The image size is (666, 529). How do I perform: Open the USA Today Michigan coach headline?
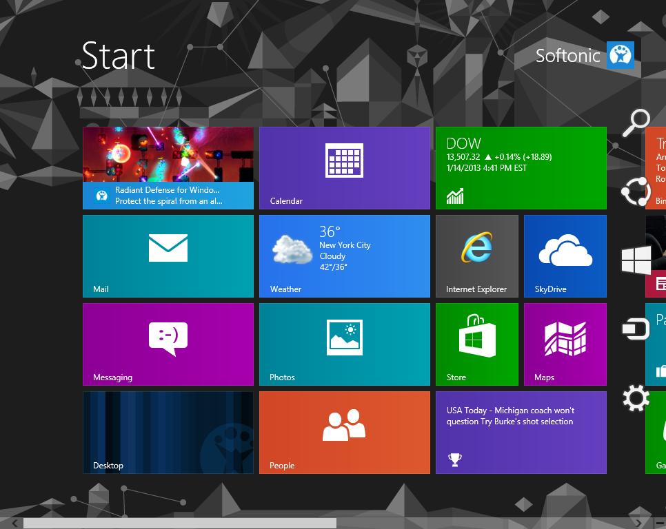(521, 432)
